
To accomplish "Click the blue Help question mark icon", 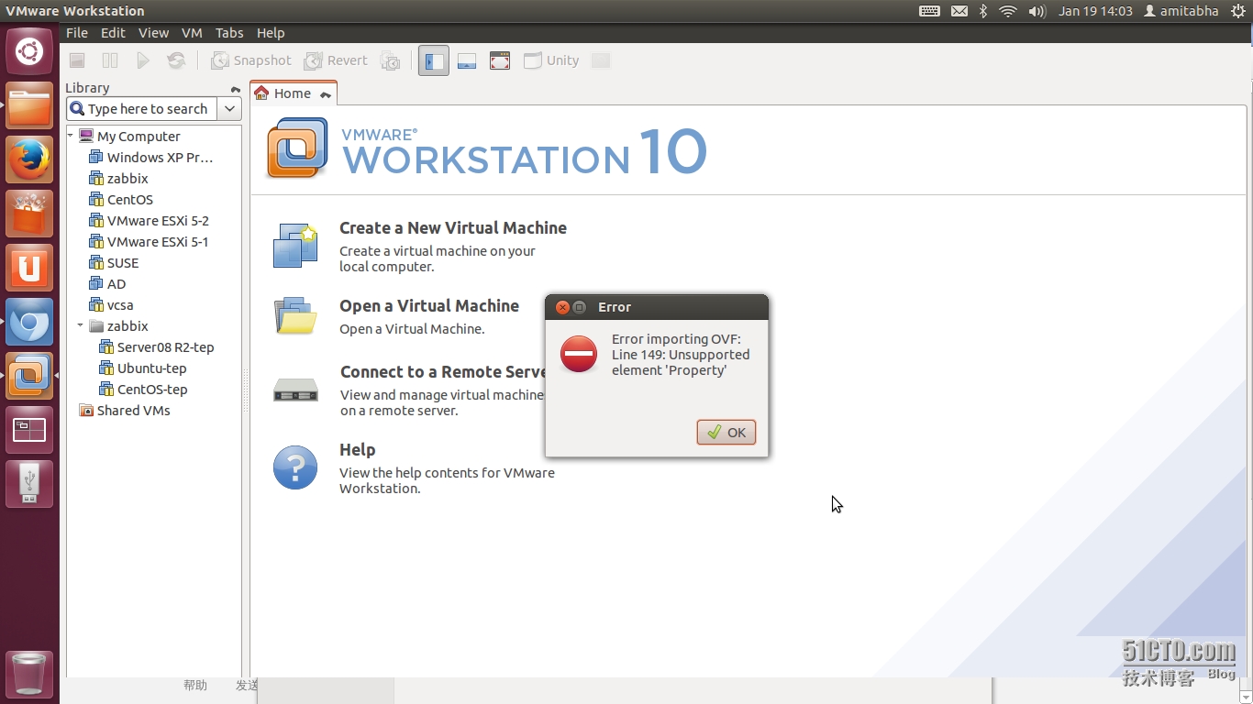I will point(295,467).
